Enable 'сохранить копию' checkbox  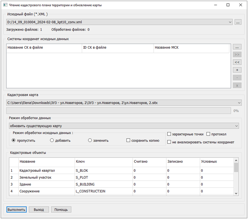(x=128, y=140)
